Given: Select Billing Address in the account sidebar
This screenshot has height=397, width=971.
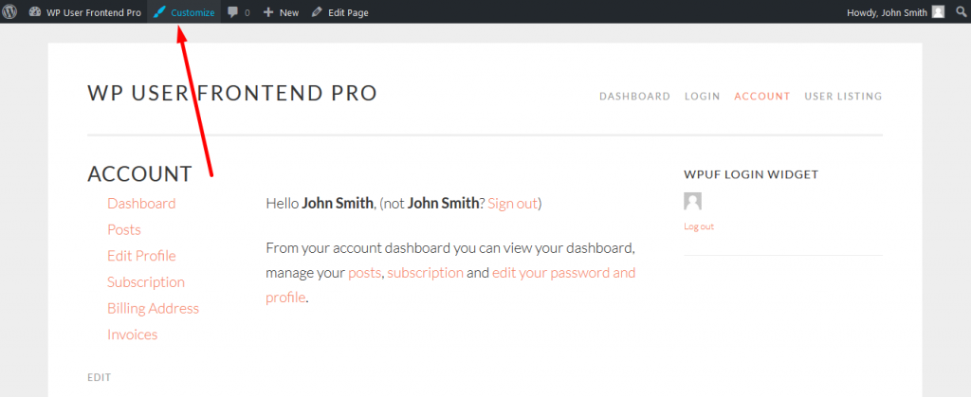Looking at the screenshot, I should point(153,308).
